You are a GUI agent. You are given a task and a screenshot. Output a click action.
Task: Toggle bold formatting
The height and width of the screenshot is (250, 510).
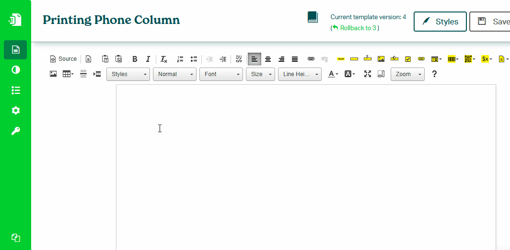coord(135,59)
